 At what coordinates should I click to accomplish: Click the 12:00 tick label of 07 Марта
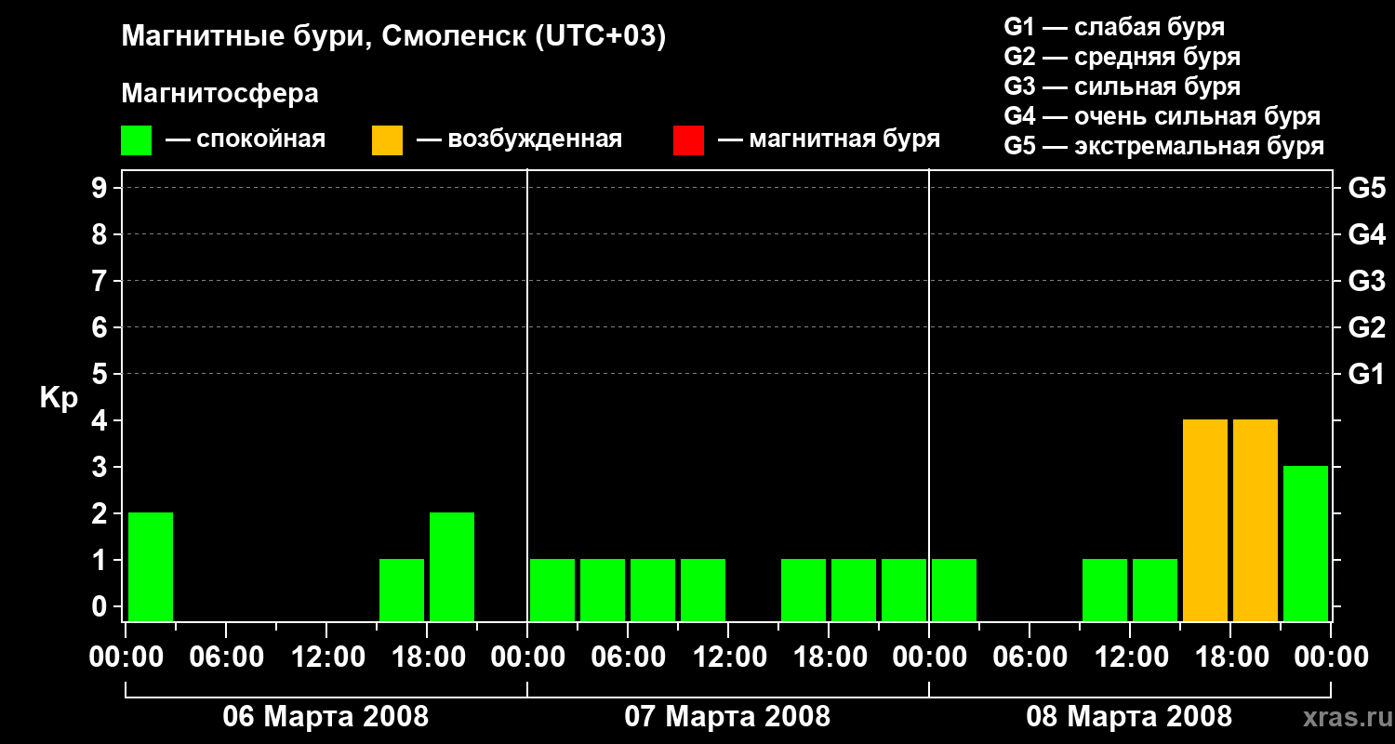pyautogui.click(x=728, y=657)
